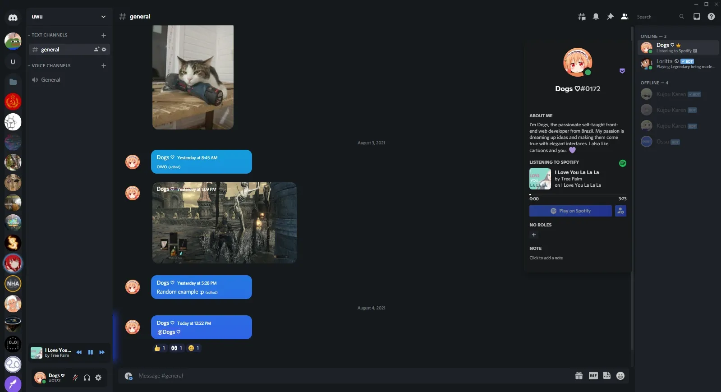
Task: Select Ossu bot in offline members
Action: click(678, 142)
